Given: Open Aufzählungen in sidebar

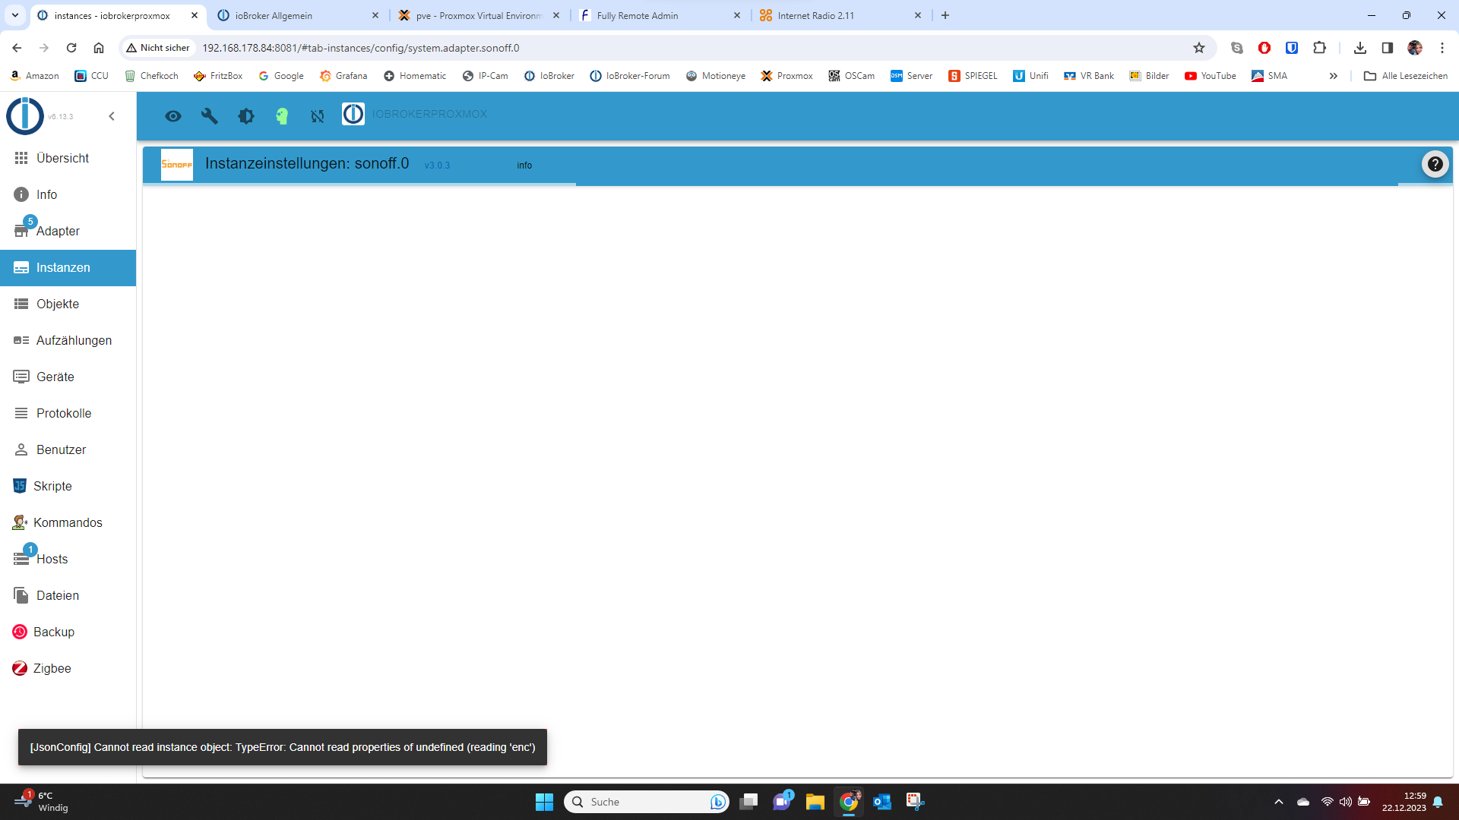Looking at the screenshot, I should click(68, 340).
